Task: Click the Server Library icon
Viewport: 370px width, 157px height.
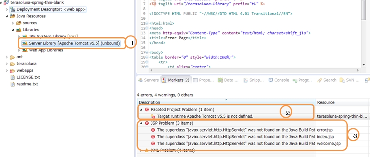Action: [x=25, y=43]
